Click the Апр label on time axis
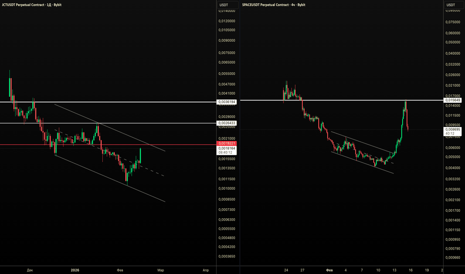Image resolution: width=465 pixels, height=274 pixels. tap(206, 270)
